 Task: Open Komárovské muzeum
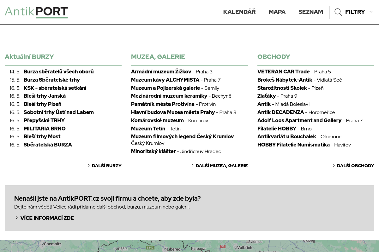(157, 121)
